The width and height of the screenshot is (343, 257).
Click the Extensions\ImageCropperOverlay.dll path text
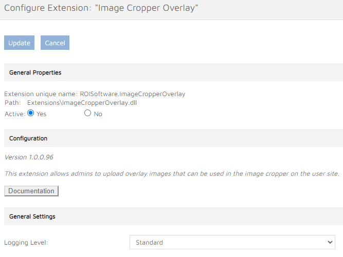82,103
